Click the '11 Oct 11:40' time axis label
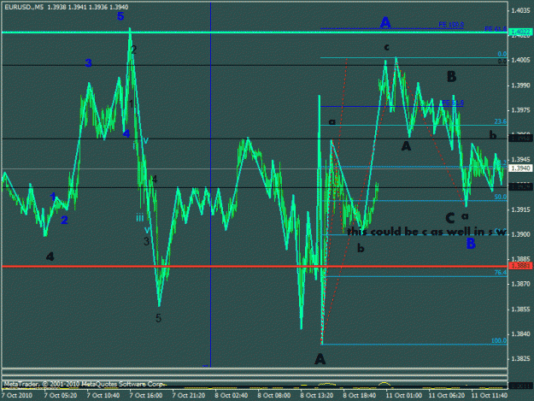The width and height of the screenshot is (534, 401). click(489, 395)
